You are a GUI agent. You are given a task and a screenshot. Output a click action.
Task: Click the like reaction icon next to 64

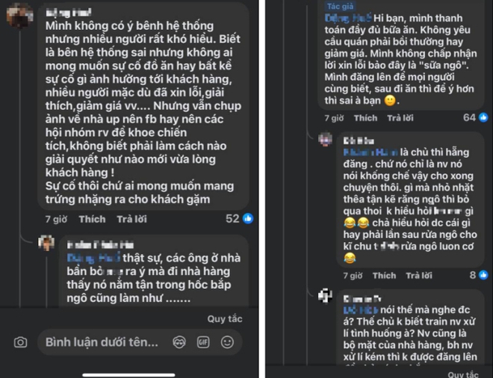pyautogui.click(x=485, y=117)
